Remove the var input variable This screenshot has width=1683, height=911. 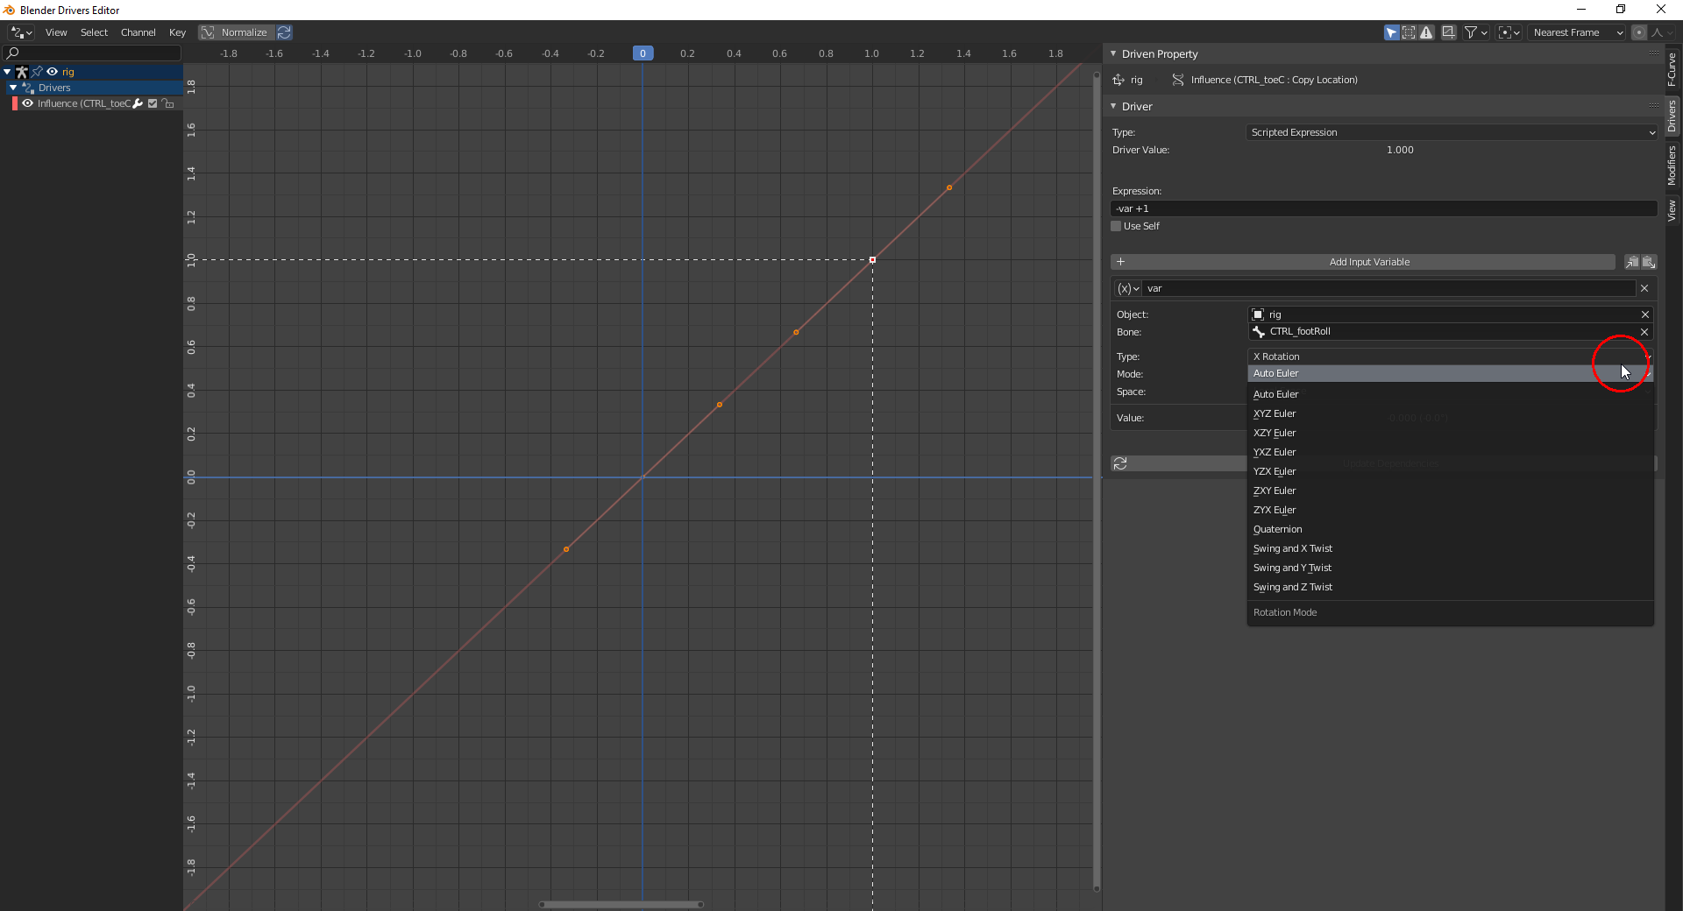point(1644,288)
